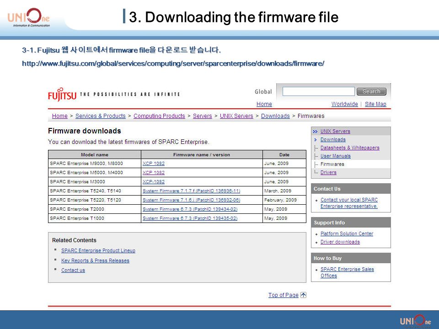The height and width of the screenshot is (329, 439).
Task: Select Firmwares in the sidebar menu
Action: (x=332, y=164)
